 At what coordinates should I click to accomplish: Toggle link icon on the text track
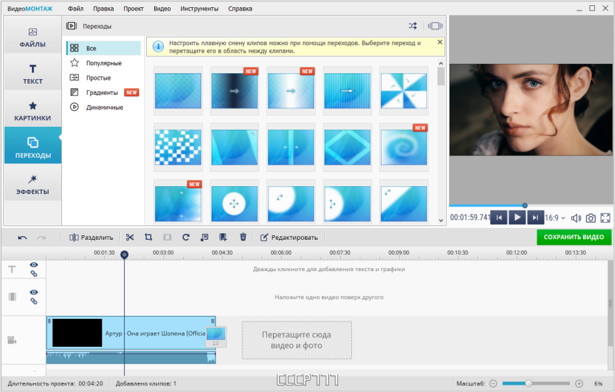(34, 274)
